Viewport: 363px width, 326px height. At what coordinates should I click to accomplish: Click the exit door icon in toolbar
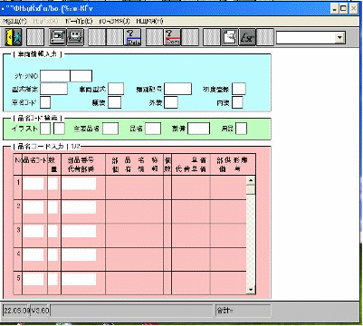14,37
